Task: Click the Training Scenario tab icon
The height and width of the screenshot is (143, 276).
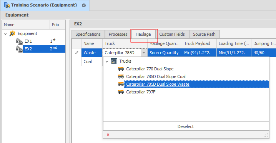Action: (7, 5)
